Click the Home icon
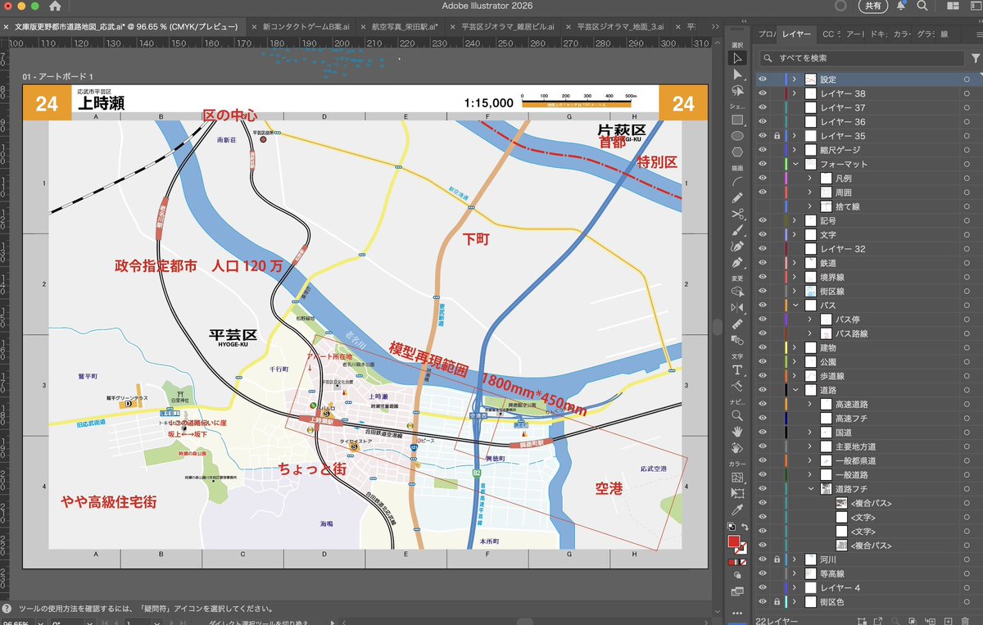The image size is (983, 625). 56,7
